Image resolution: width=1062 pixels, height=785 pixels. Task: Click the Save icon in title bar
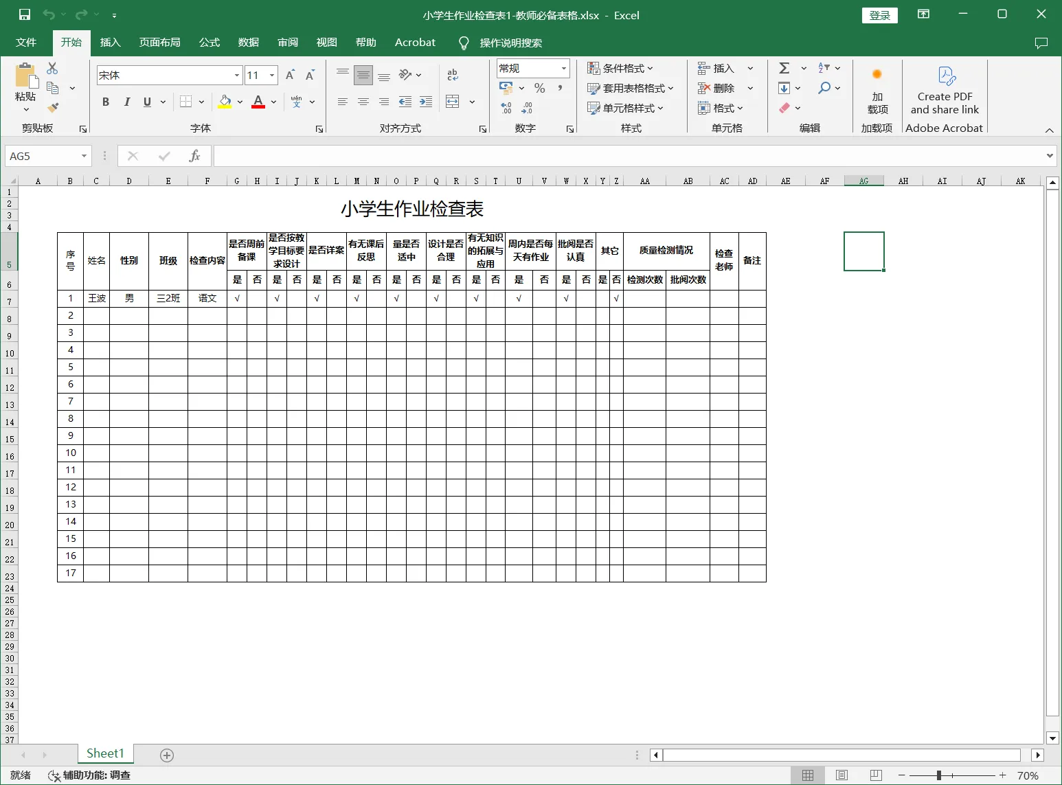[x=25, y=14]
